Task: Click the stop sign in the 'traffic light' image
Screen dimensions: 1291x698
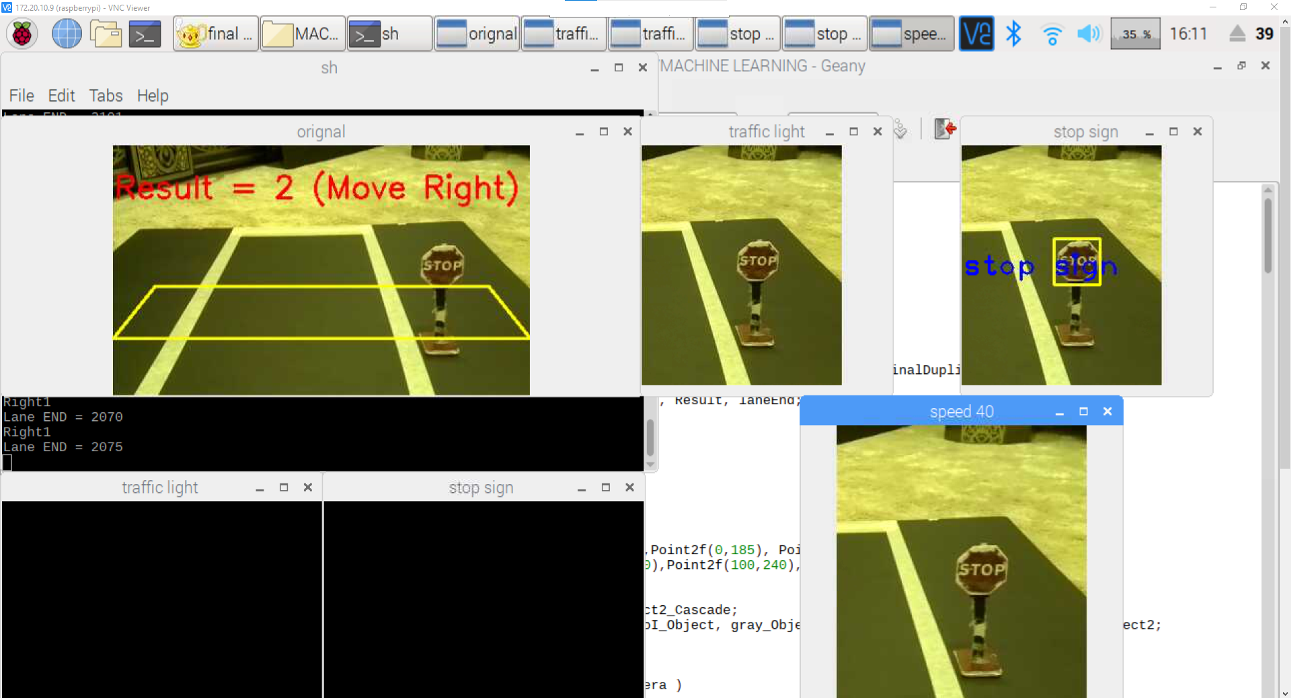Action: tap(758, 260)
